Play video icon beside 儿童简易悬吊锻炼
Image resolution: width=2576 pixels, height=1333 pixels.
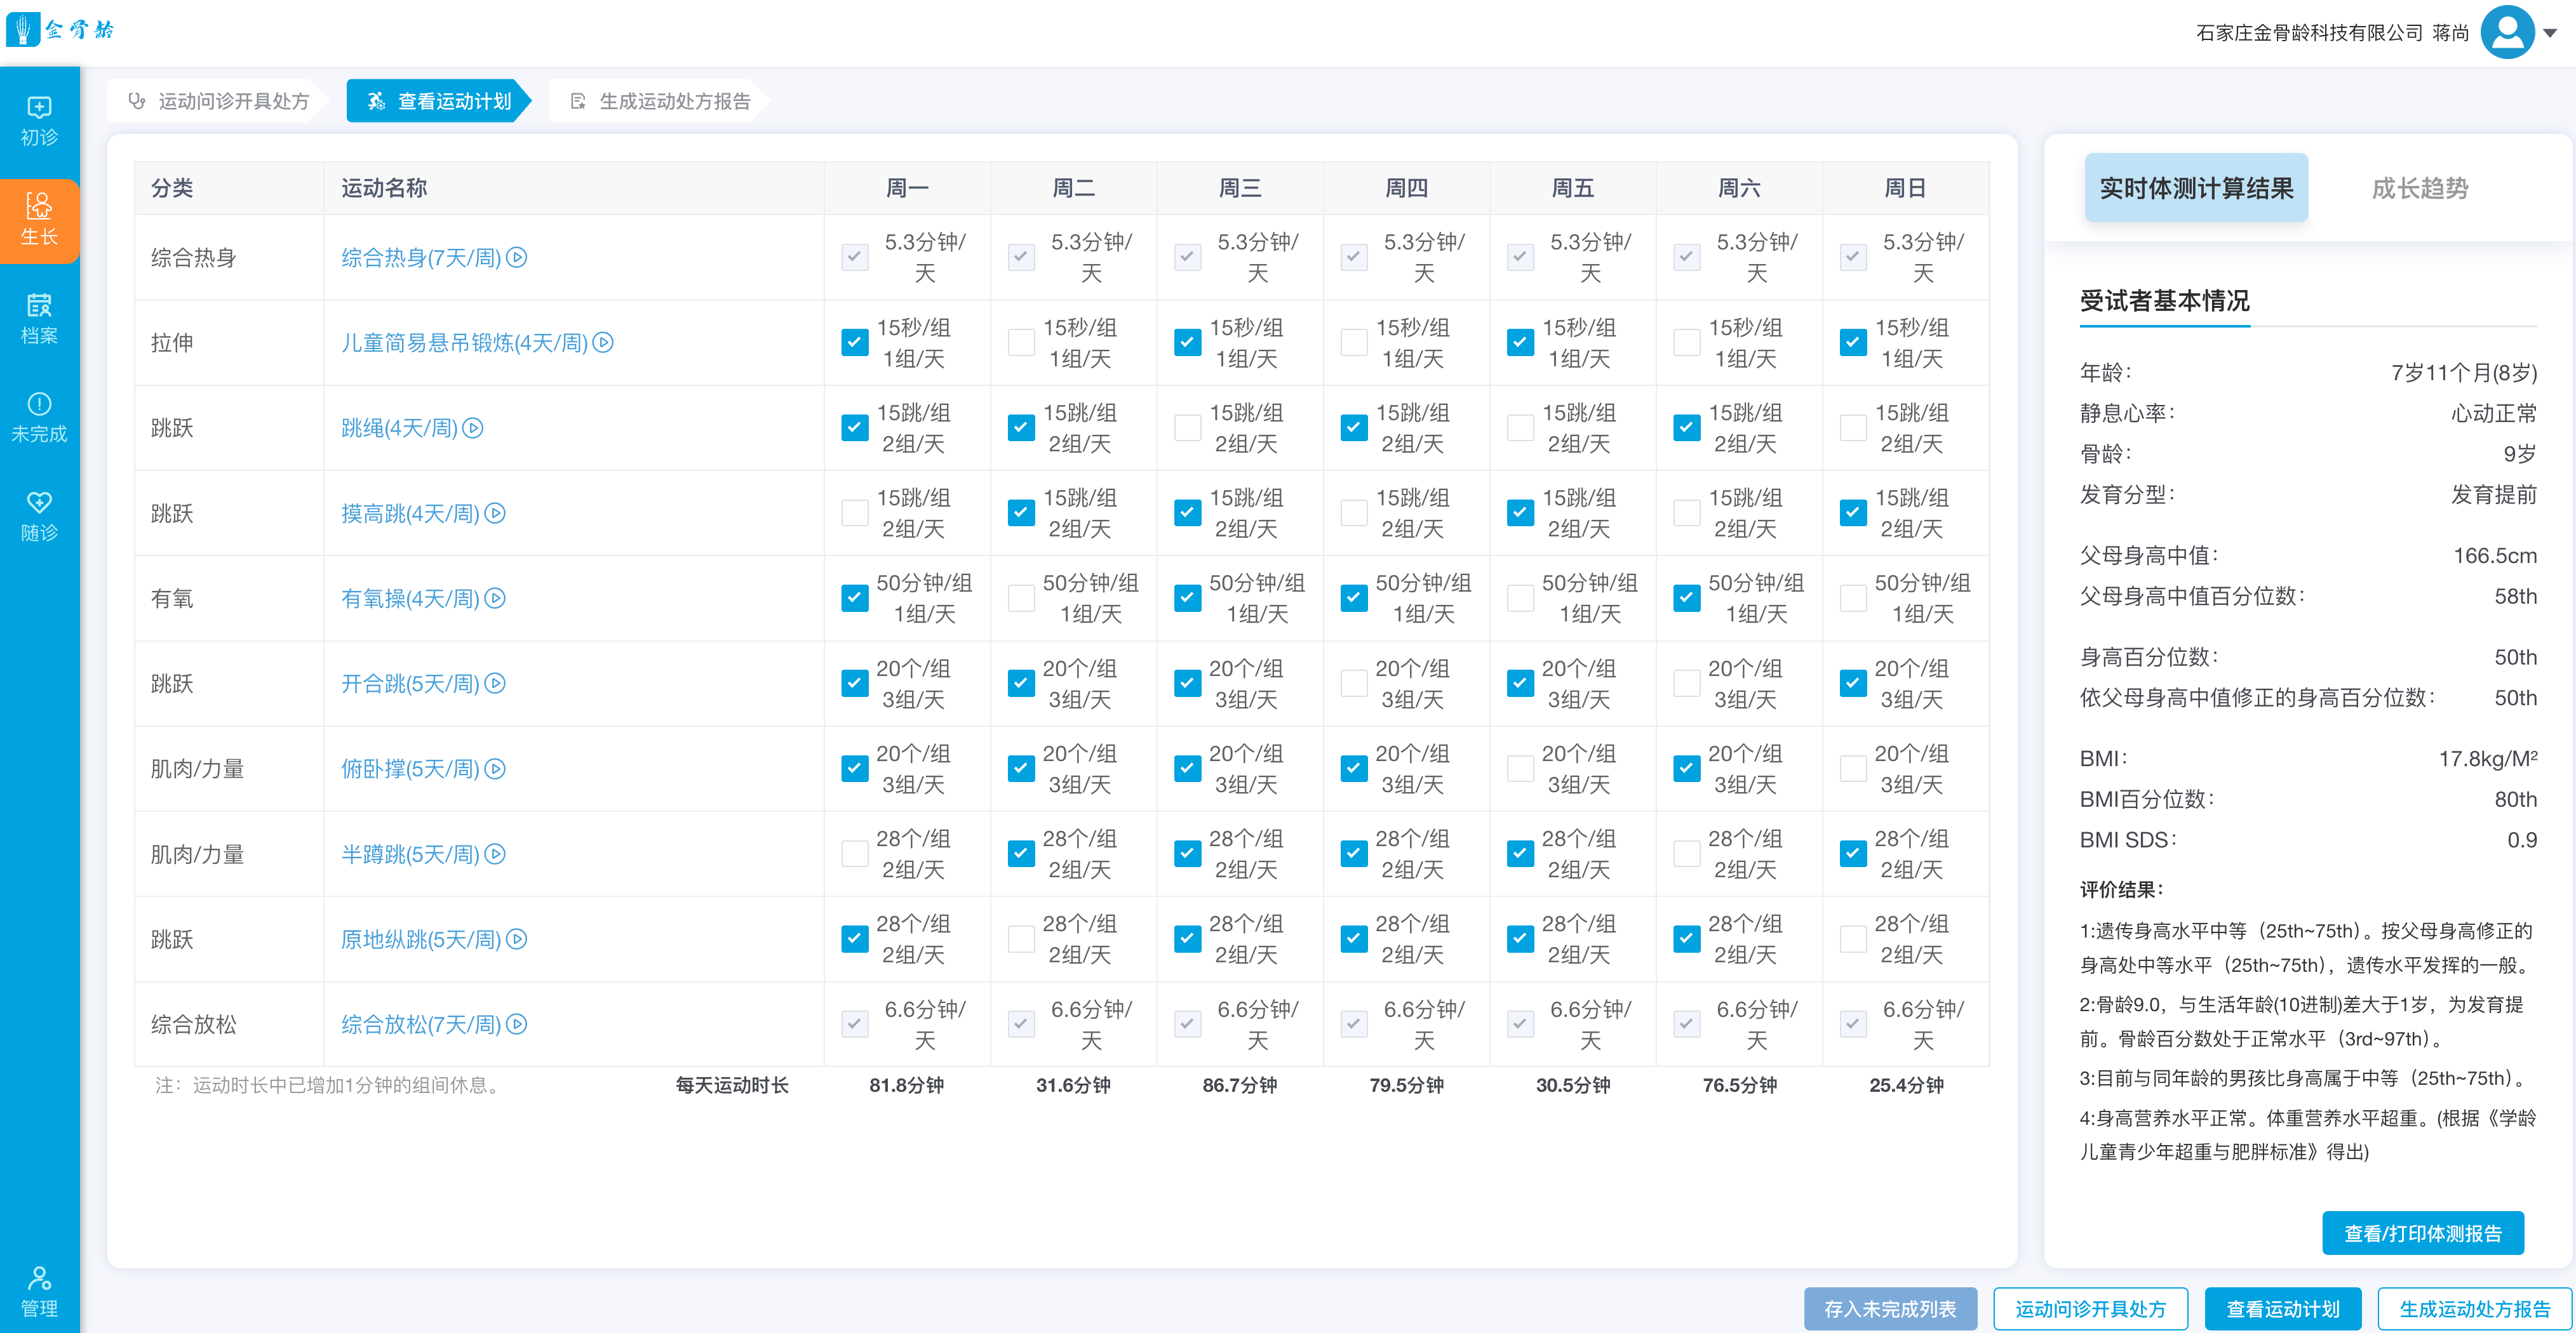pos(603,343)
